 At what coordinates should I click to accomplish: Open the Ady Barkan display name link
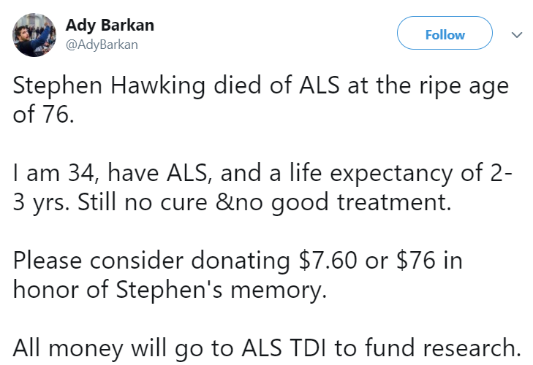click(110, 26)
